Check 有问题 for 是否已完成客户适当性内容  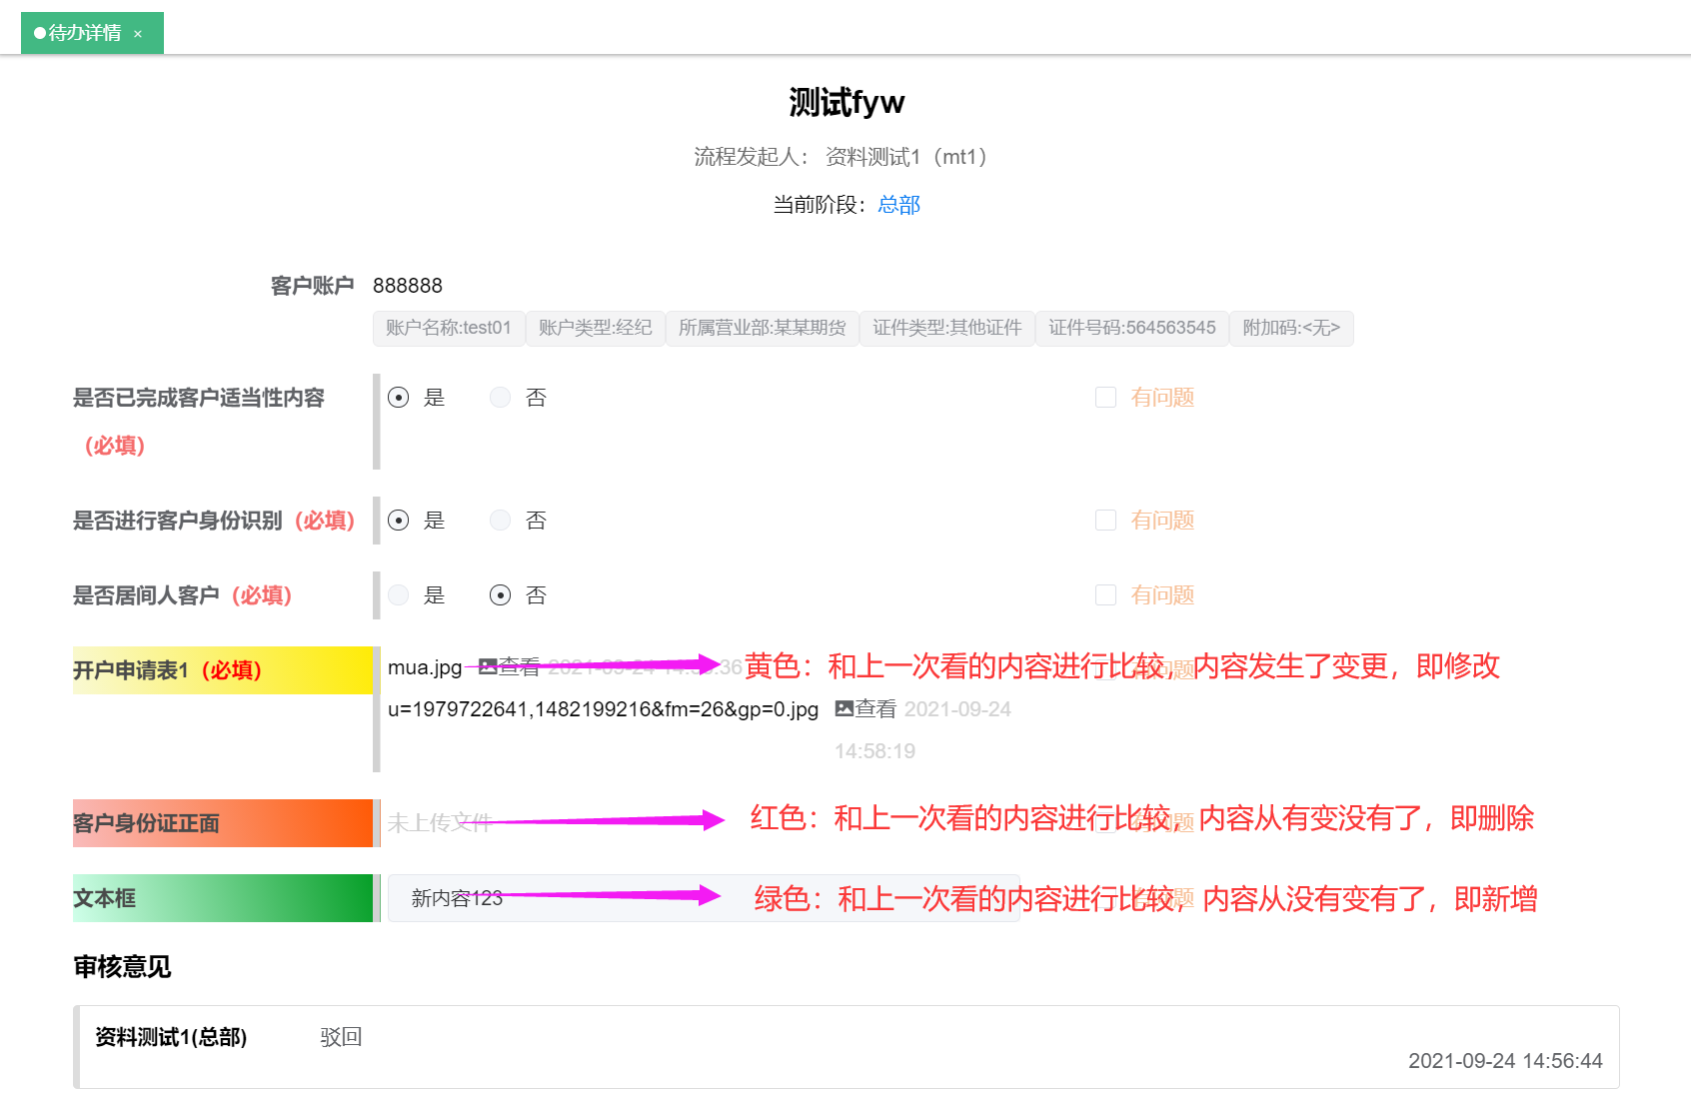point(1105,398)
